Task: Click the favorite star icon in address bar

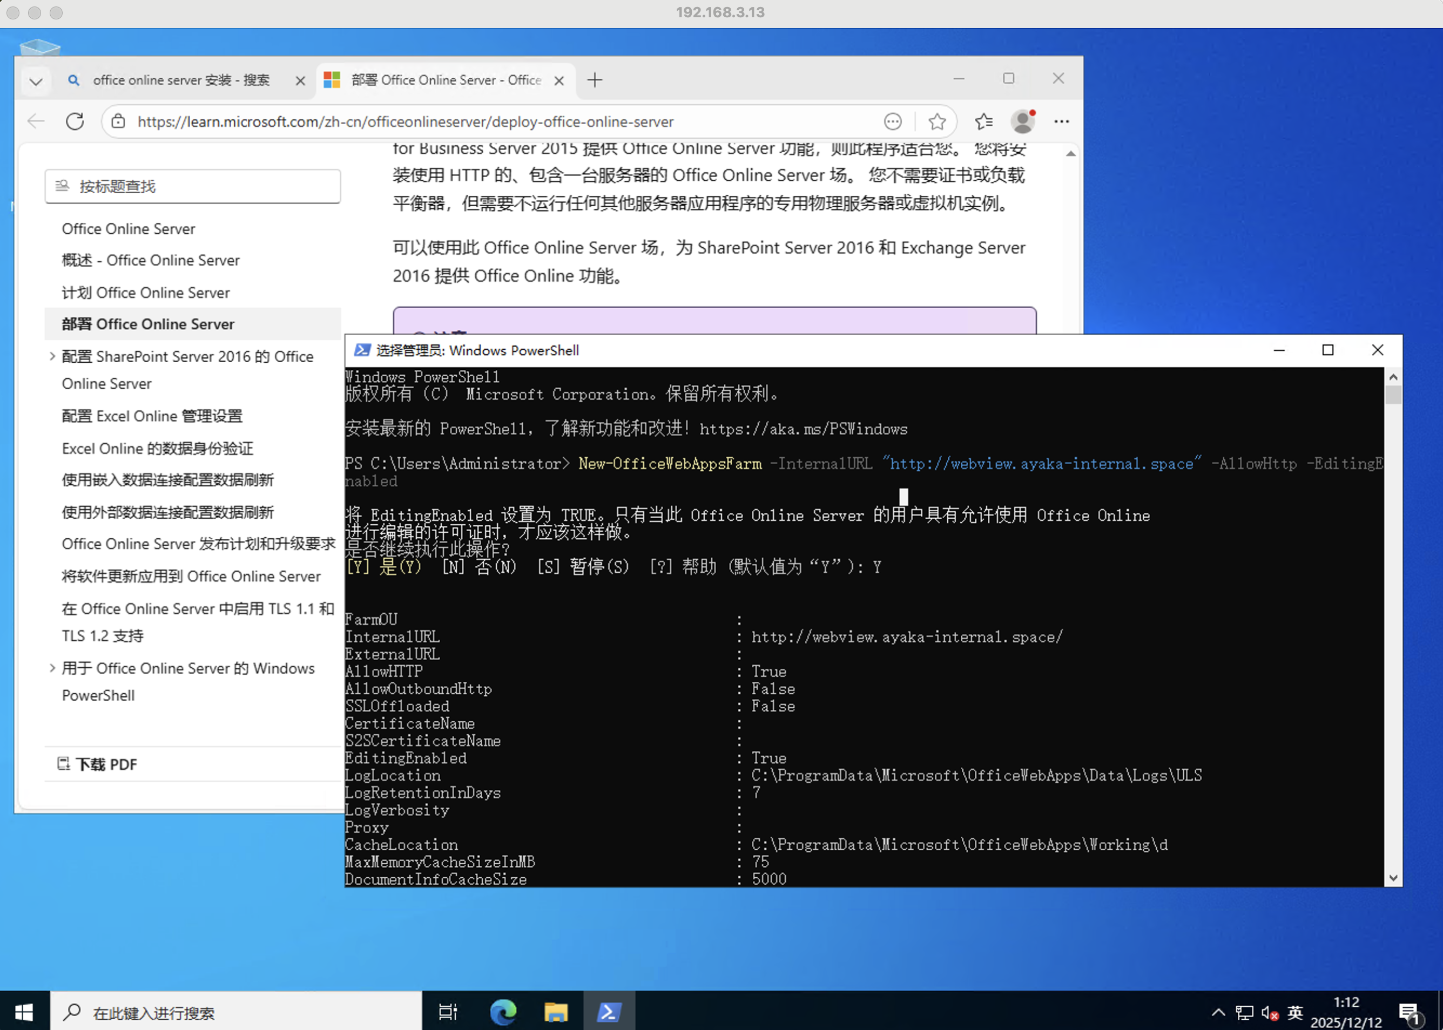Action: click(x=936, y=121)
